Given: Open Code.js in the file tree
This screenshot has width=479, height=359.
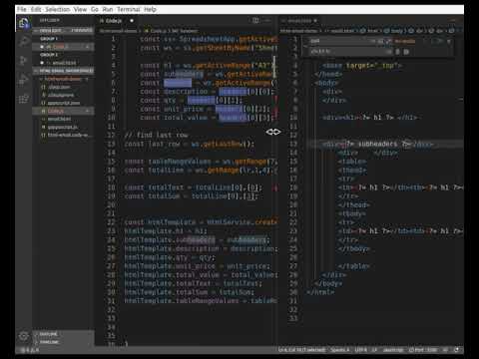Looking at the screenshot, I should pos(63,111).
